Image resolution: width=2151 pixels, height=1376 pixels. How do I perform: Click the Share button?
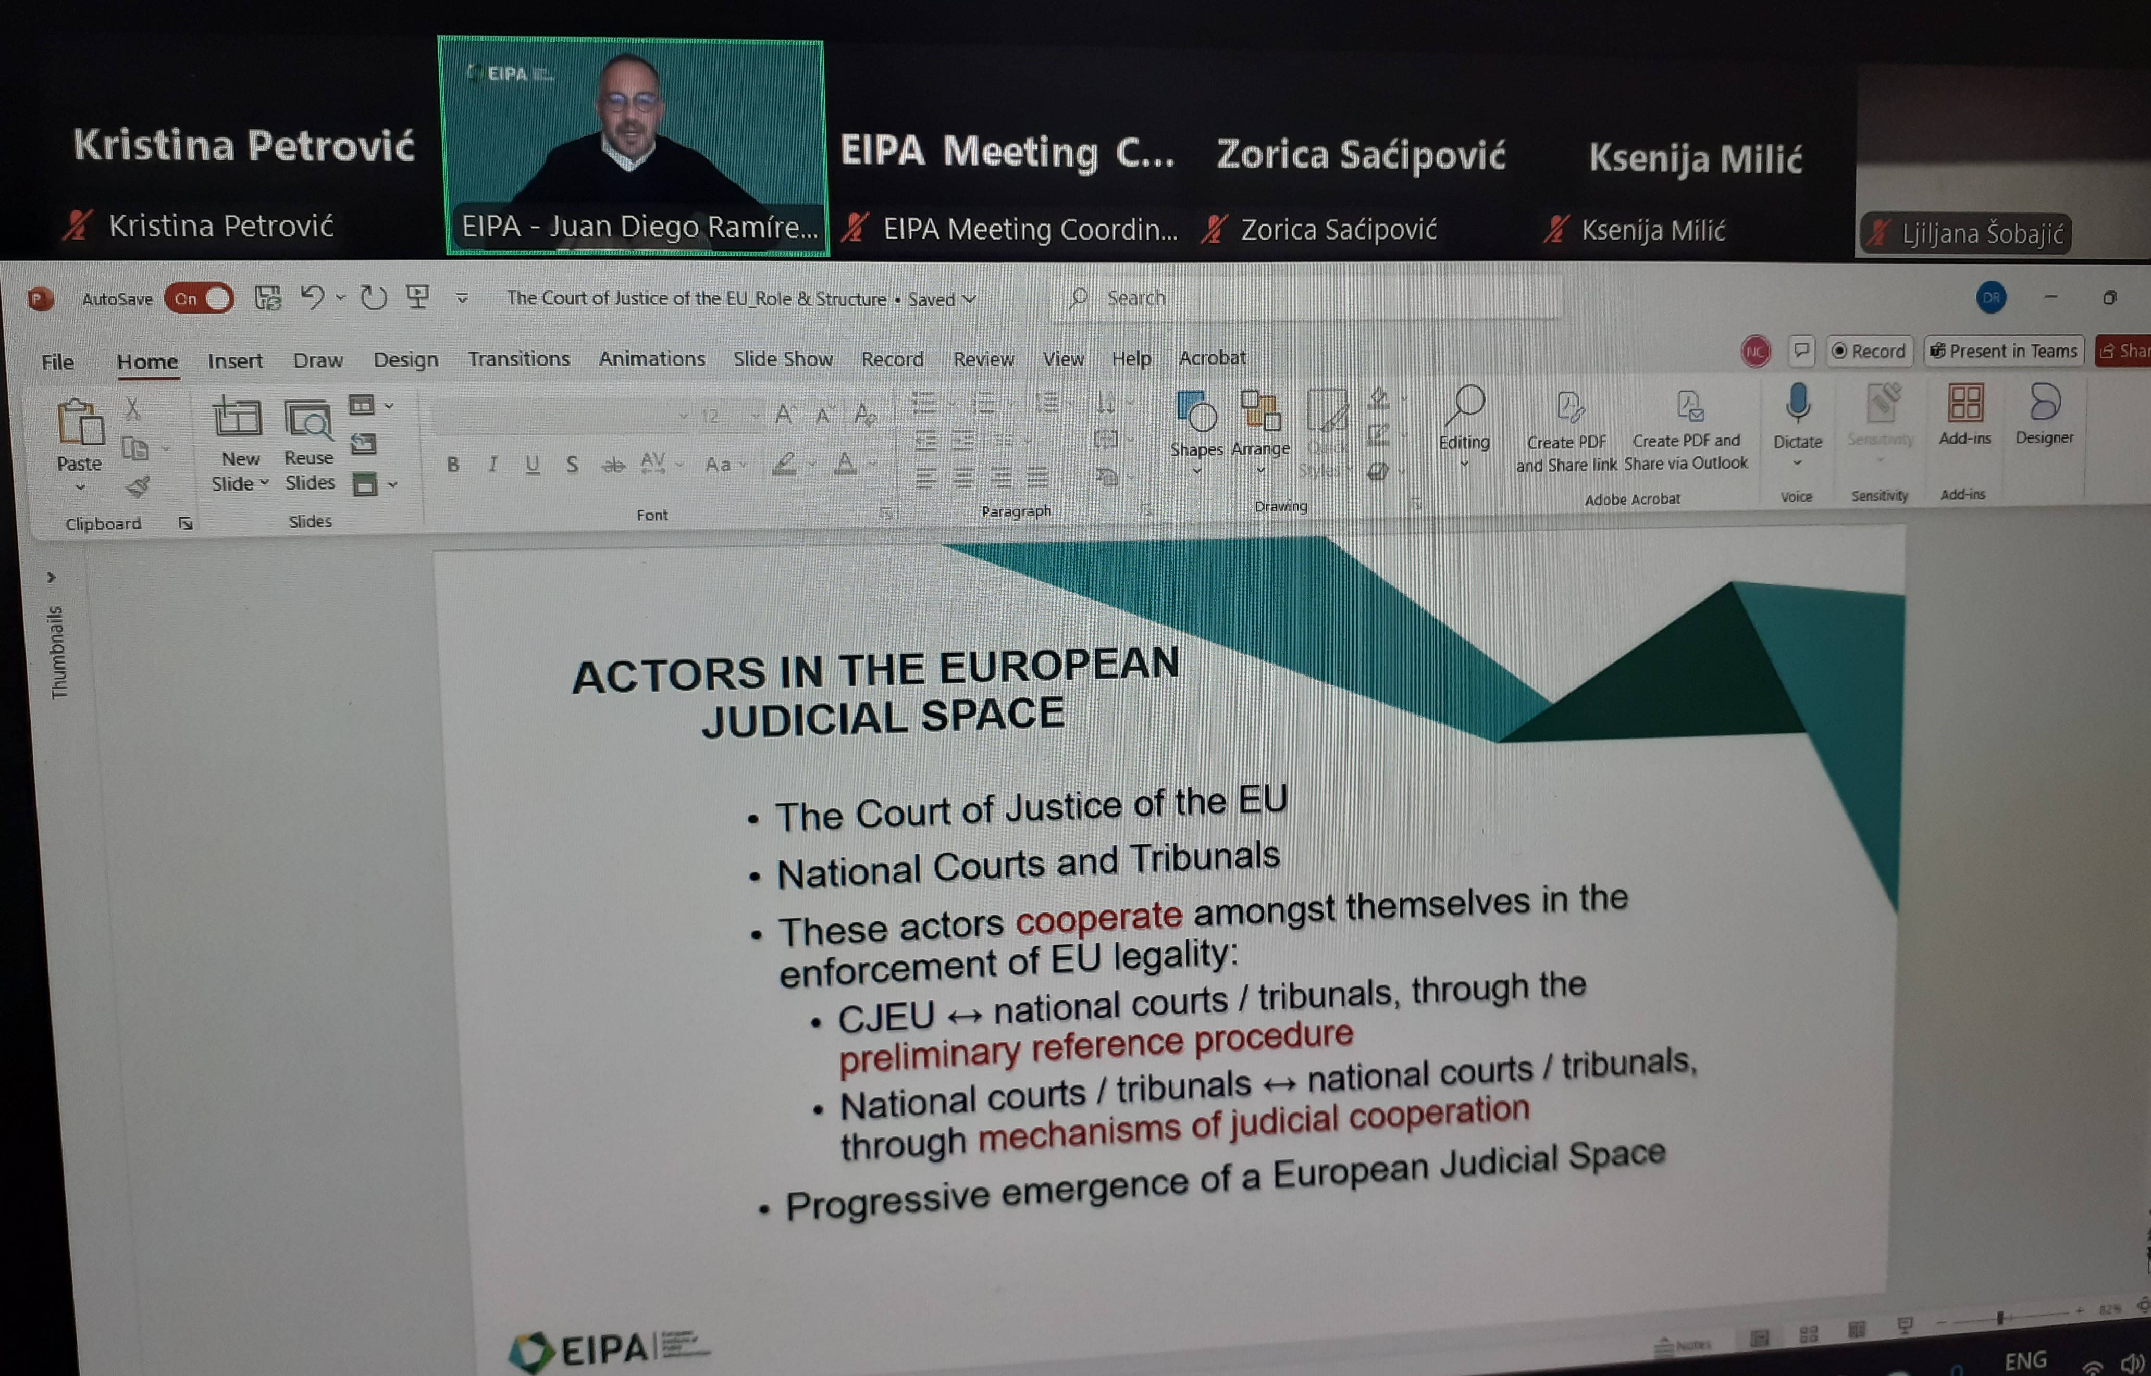[2124, 351]
